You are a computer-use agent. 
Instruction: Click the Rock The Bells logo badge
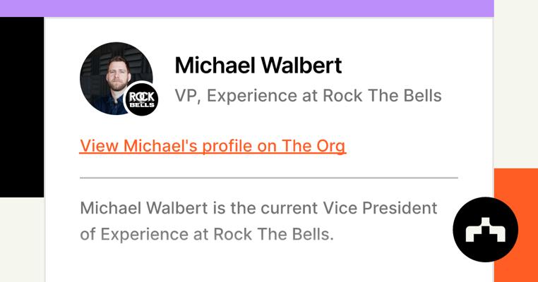(141, 99)
